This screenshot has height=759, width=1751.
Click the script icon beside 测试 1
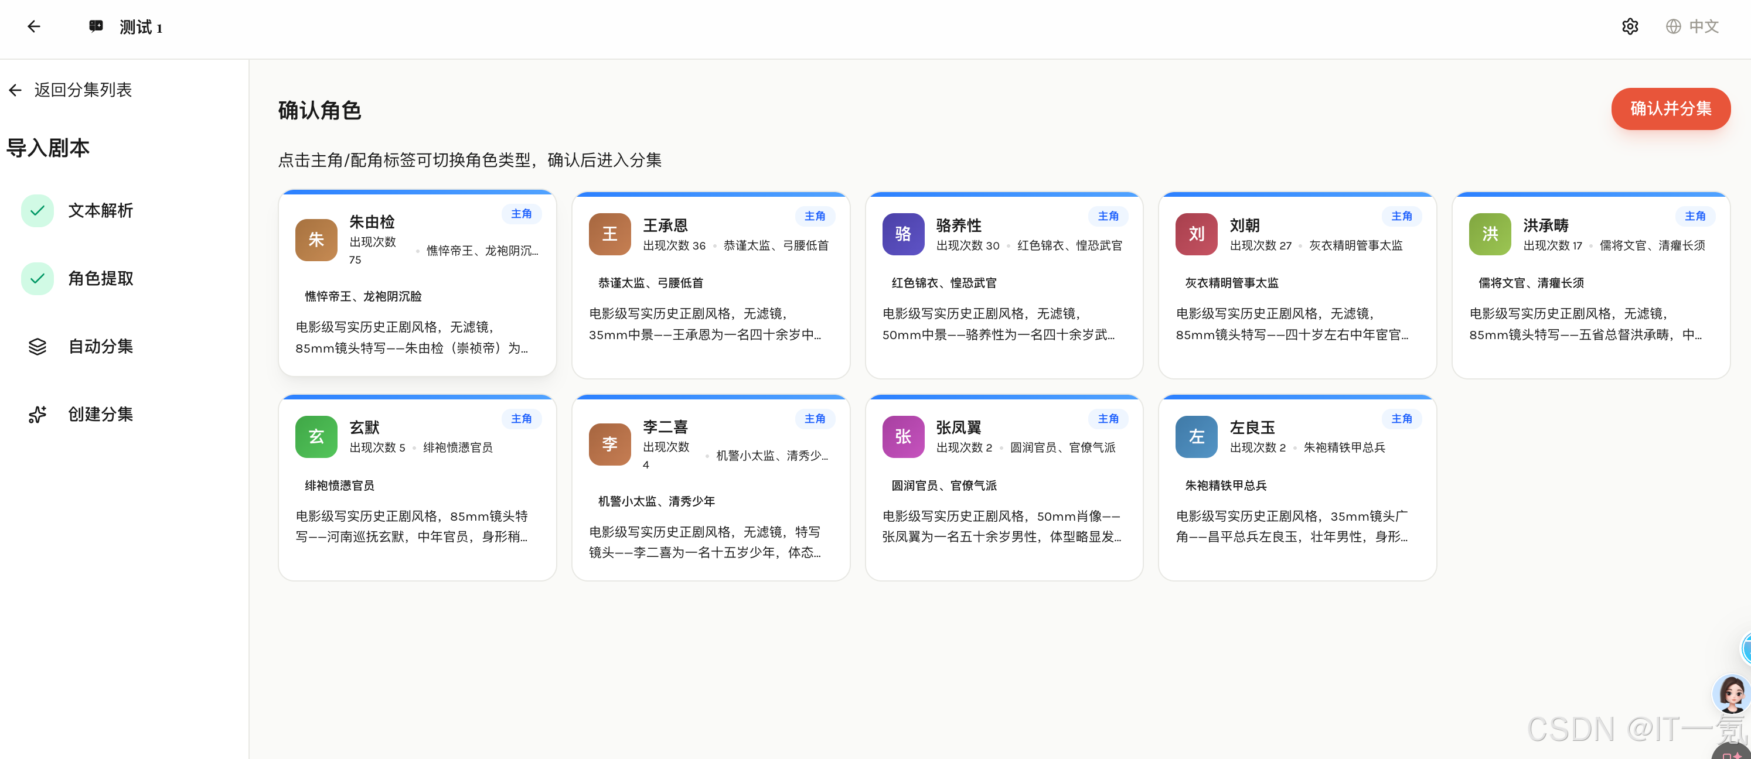95,26
